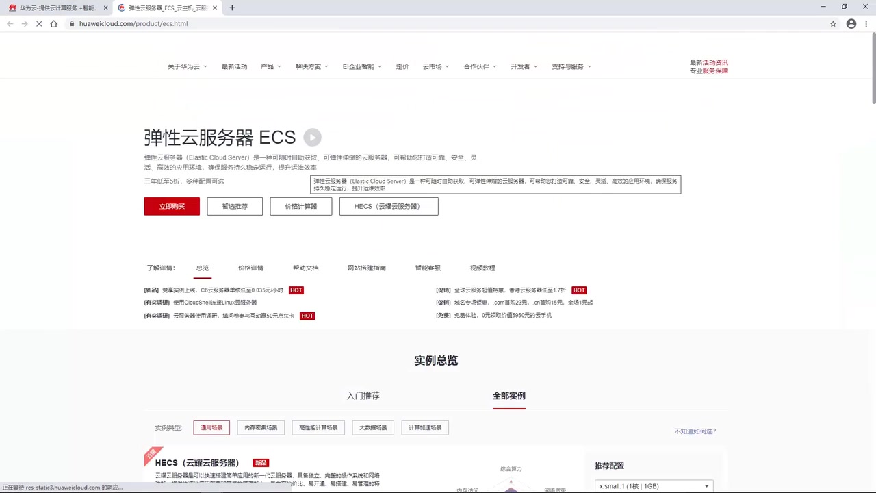876x493 pixels.
Task: View site lock info in address bar
Action: pyautogui.click(x=72, y=23)
